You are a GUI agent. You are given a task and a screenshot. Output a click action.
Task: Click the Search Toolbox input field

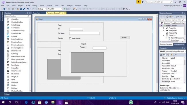click(x=16, y=16)
